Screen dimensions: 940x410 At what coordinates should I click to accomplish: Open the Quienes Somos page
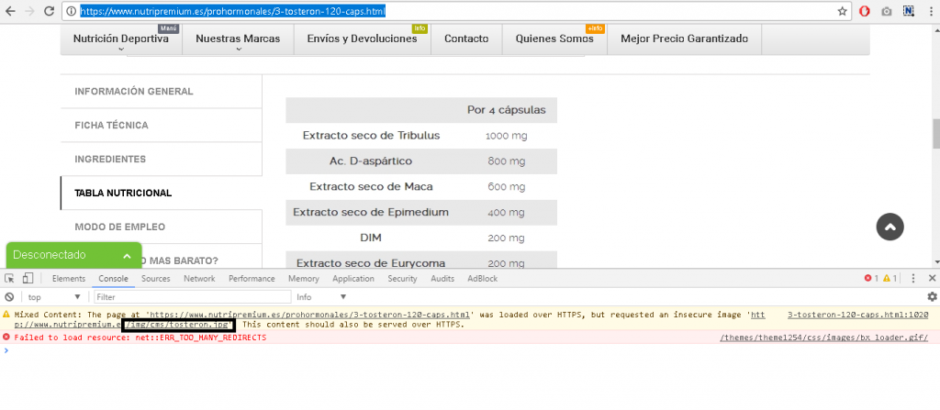[554, 39]
